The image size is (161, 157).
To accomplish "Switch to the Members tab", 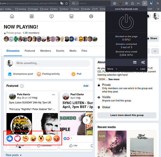I will (x=46, y=51).
